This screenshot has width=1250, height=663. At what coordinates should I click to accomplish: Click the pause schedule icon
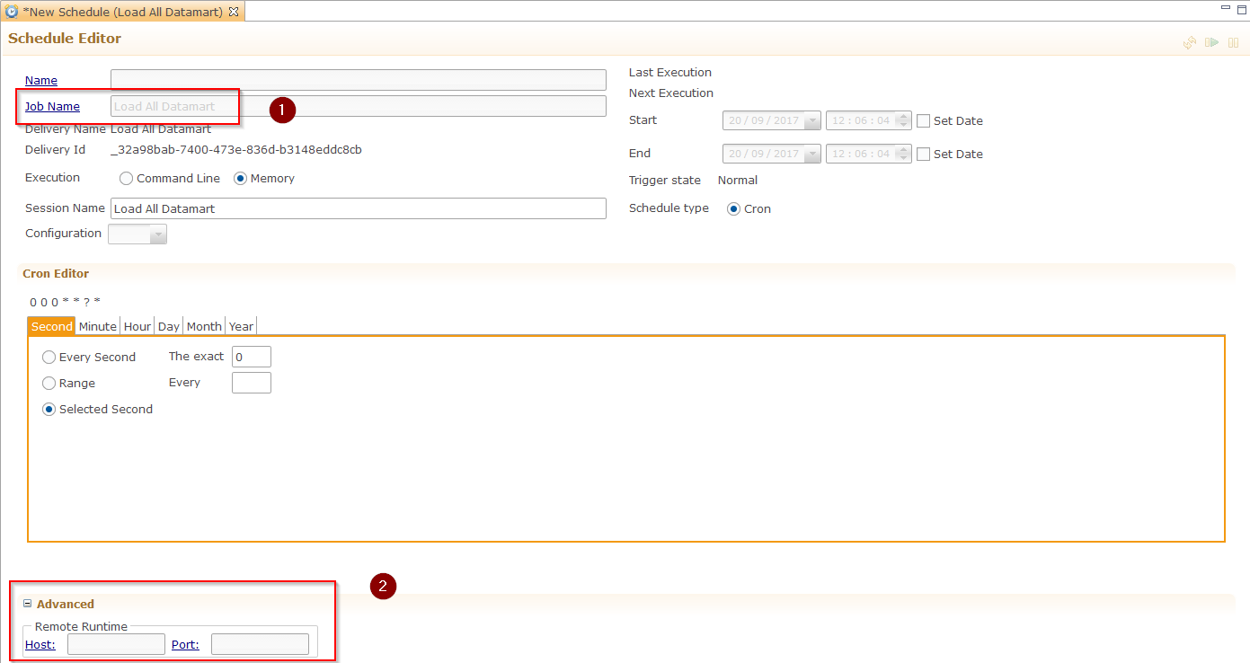pyautogui.click(x=1234, y=42)
